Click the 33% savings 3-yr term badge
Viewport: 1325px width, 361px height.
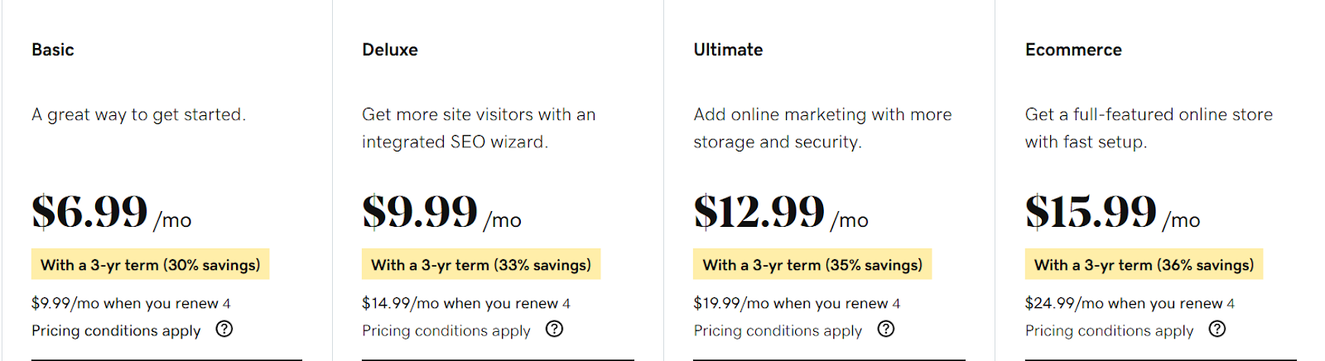(481, 264)
